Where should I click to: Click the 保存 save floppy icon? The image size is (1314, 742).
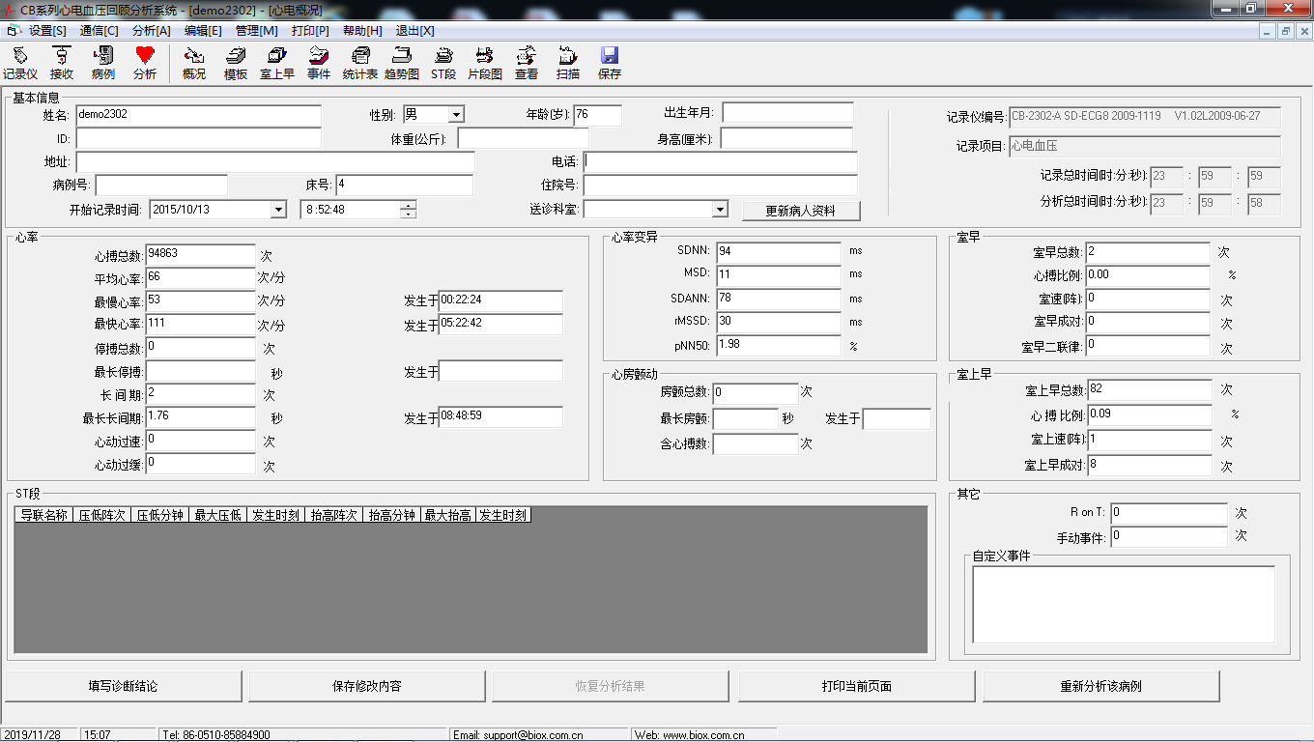(x=610, y=63)
